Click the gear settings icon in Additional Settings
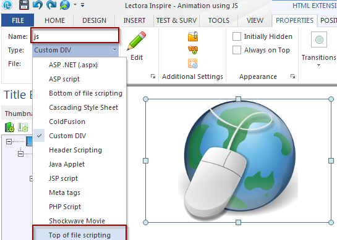337x240 pixels. pos(193,64)
